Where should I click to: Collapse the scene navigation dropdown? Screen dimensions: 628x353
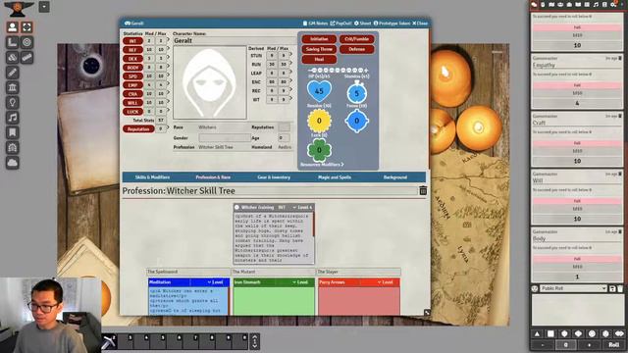coord(44,7)
